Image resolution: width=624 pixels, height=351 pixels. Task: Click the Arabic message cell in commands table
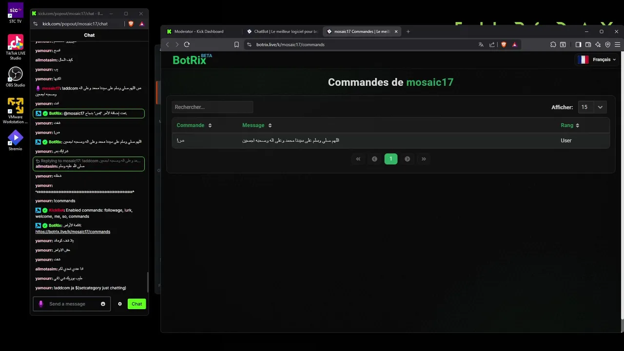(x=291, y=140)
